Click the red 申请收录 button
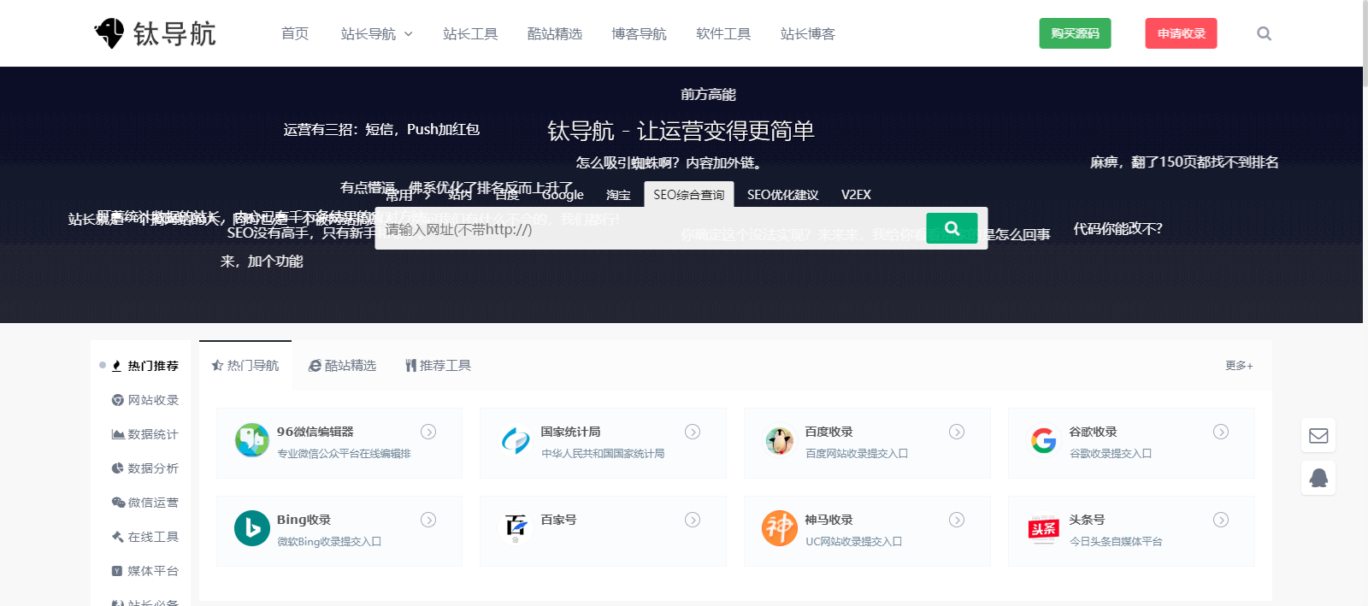This screenshot has width=1368, height=606. click(x=1181, y=33)
